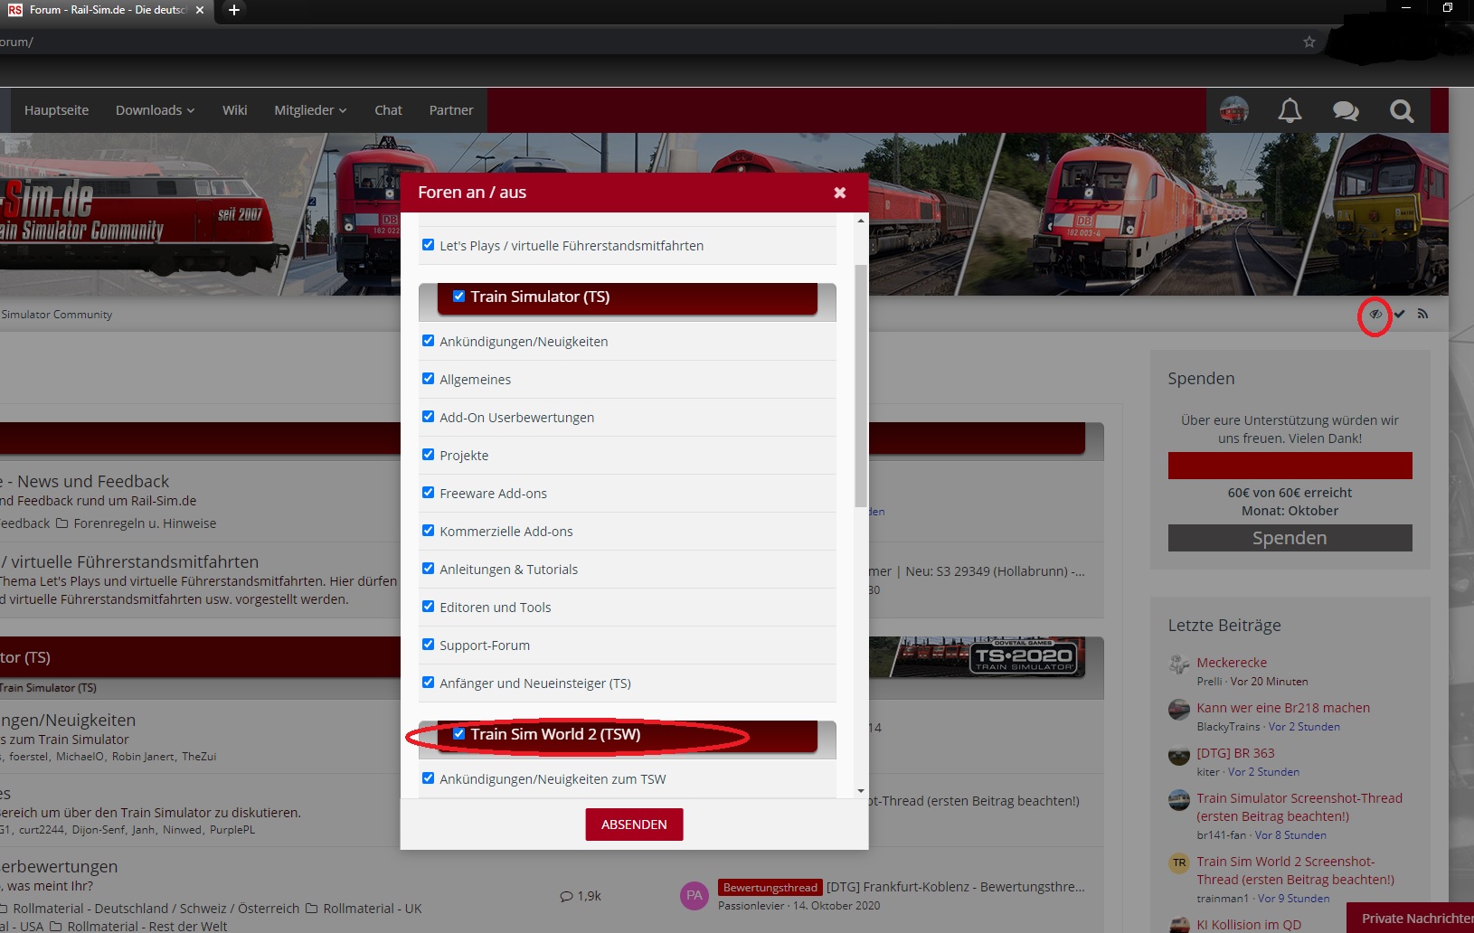
Task: Open the notifications bell
Action: pyautogui.click(x=1290, y=110)
